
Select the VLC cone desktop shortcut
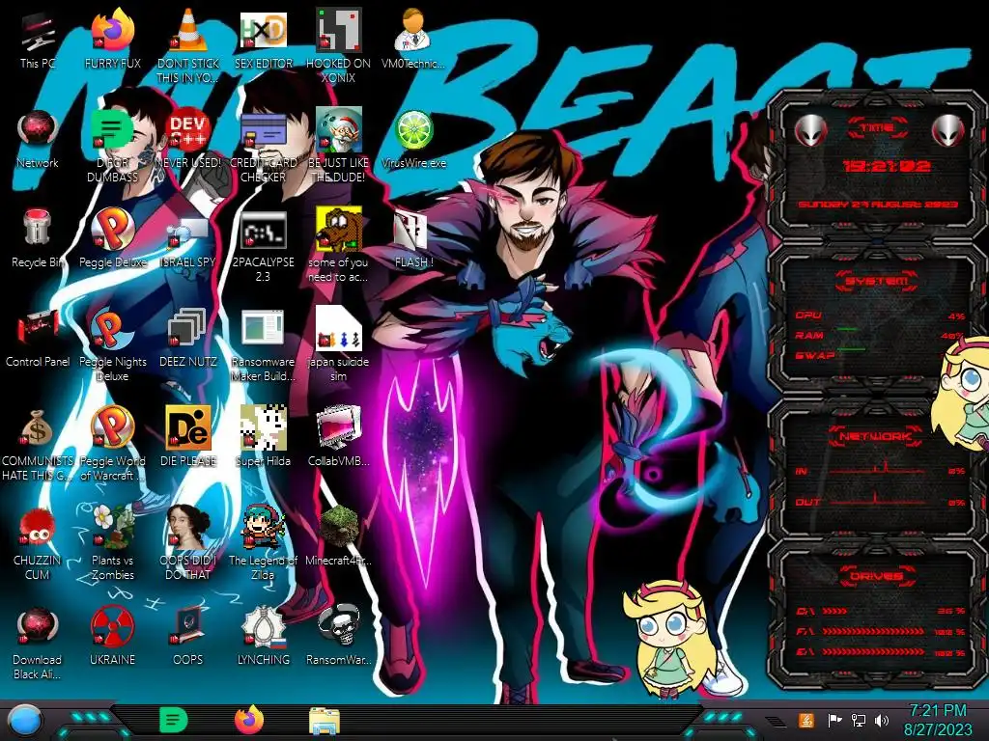coord(188,45)
